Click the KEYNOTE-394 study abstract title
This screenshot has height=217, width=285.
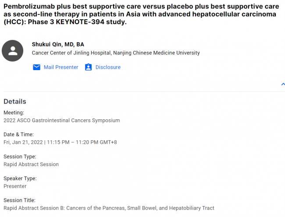[141, 14]
